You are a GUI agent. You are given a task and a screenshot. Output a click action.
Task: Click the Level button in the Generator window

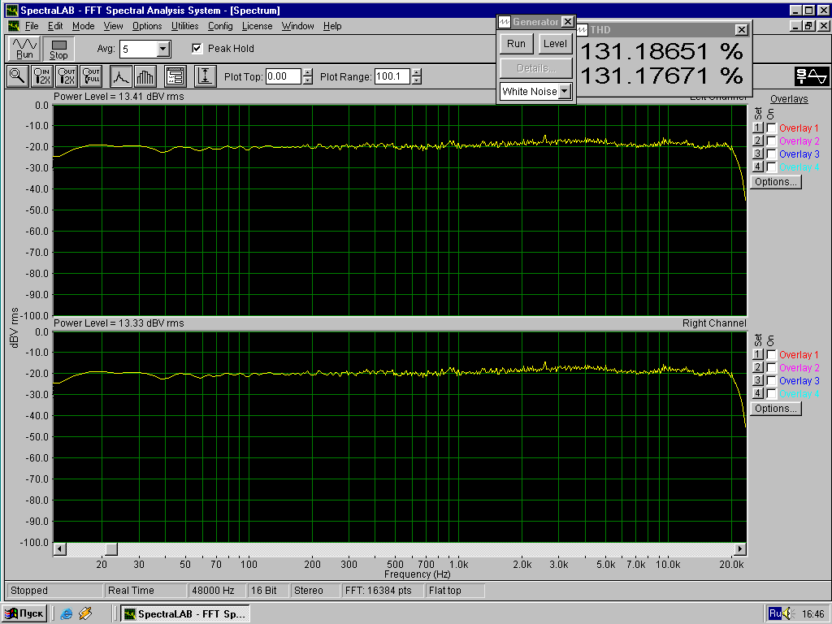(x=555, y=44)
